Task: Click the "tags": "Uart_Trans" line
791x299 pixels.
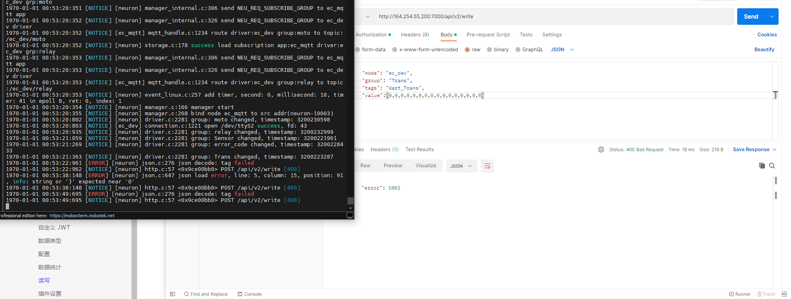Action: pyautogui.click(x=393, y=88)
